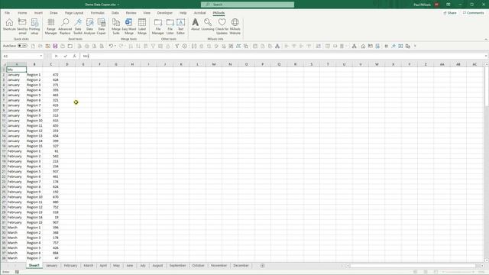
Task: Select the Sheet1 tab
Action: [34, 266]
